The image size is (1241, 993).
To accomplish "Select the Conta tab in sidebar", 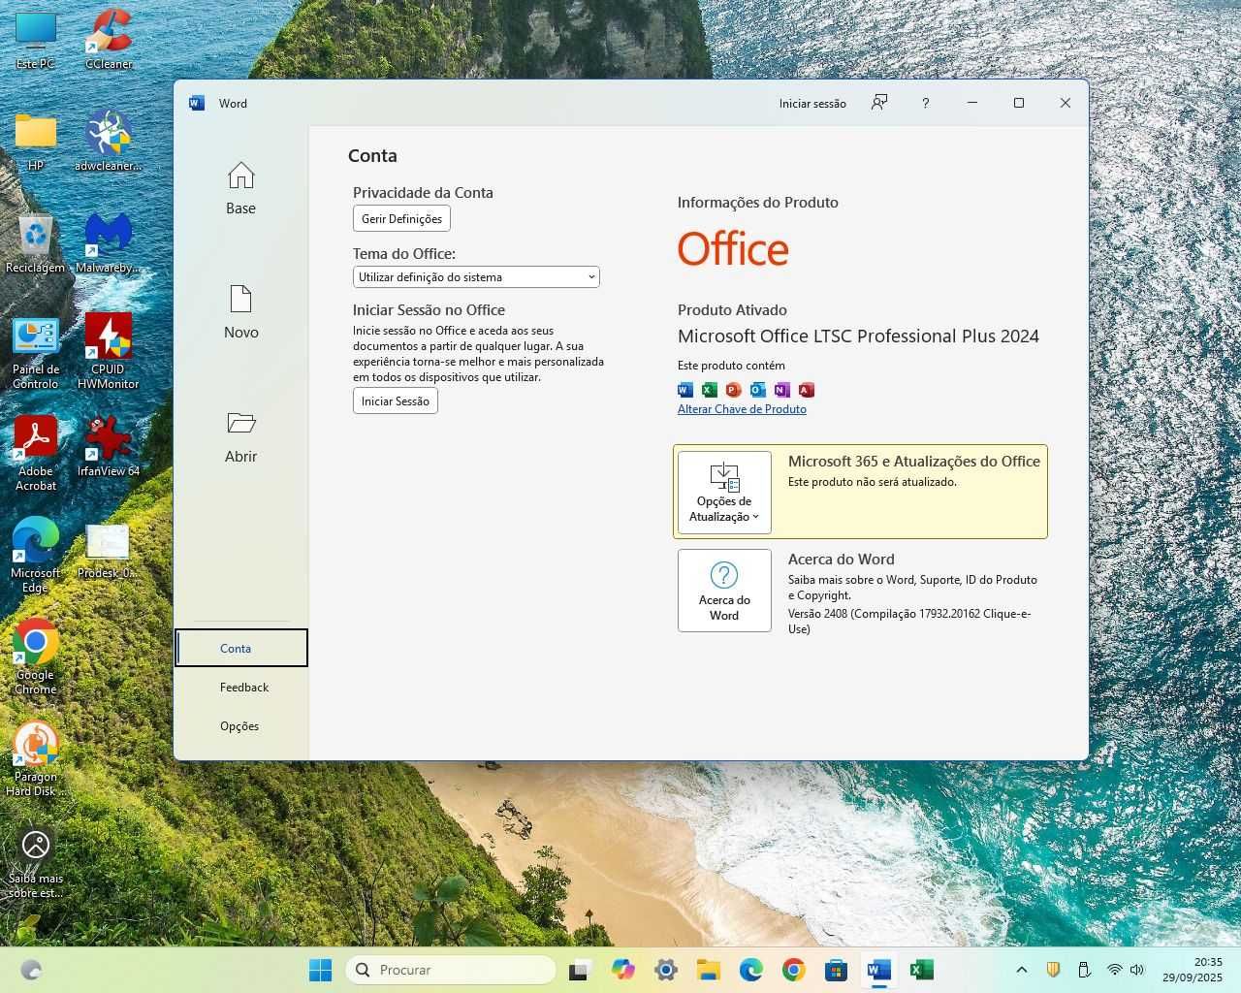I will point(241,648).
